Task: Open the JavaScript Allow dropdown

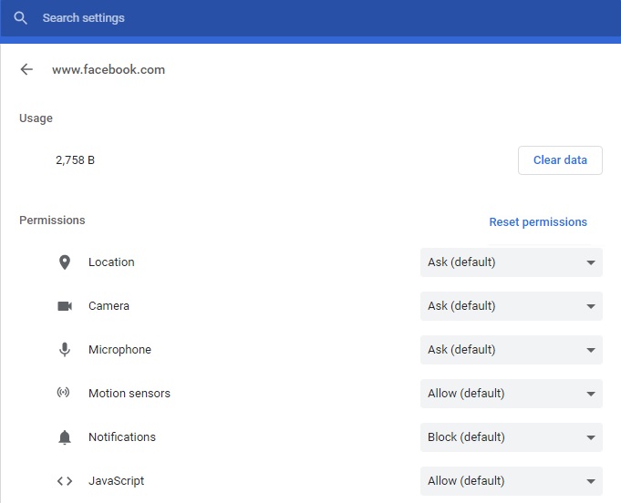Action: (x=512, y=481)
